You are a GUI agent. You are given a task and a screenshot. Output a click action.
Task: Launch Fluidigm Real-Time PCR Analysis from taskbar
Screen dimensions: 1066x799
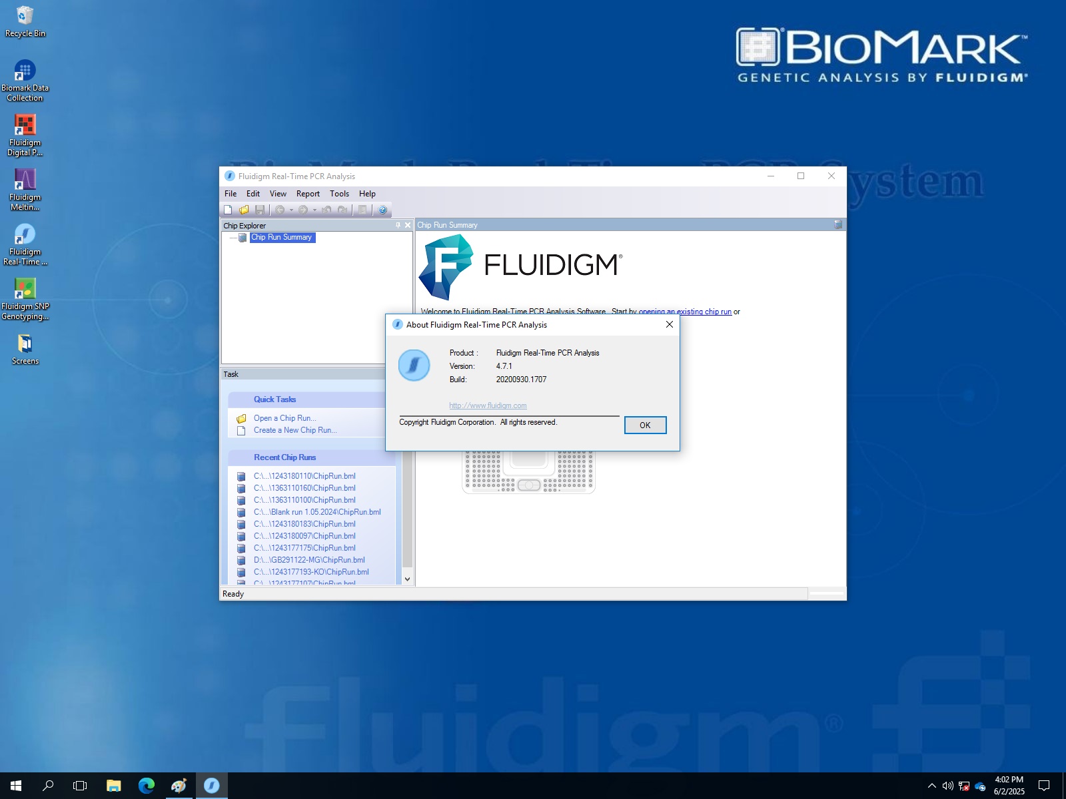(212, 786)
